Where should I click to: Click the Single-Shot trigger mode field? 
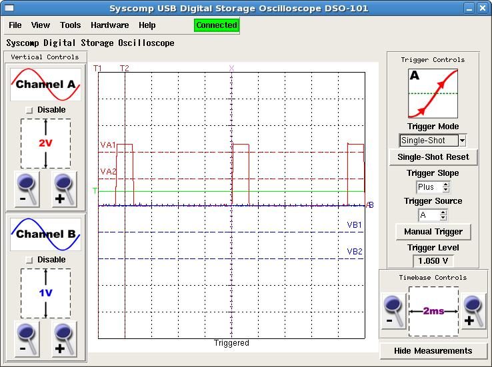tap(429, 141)
